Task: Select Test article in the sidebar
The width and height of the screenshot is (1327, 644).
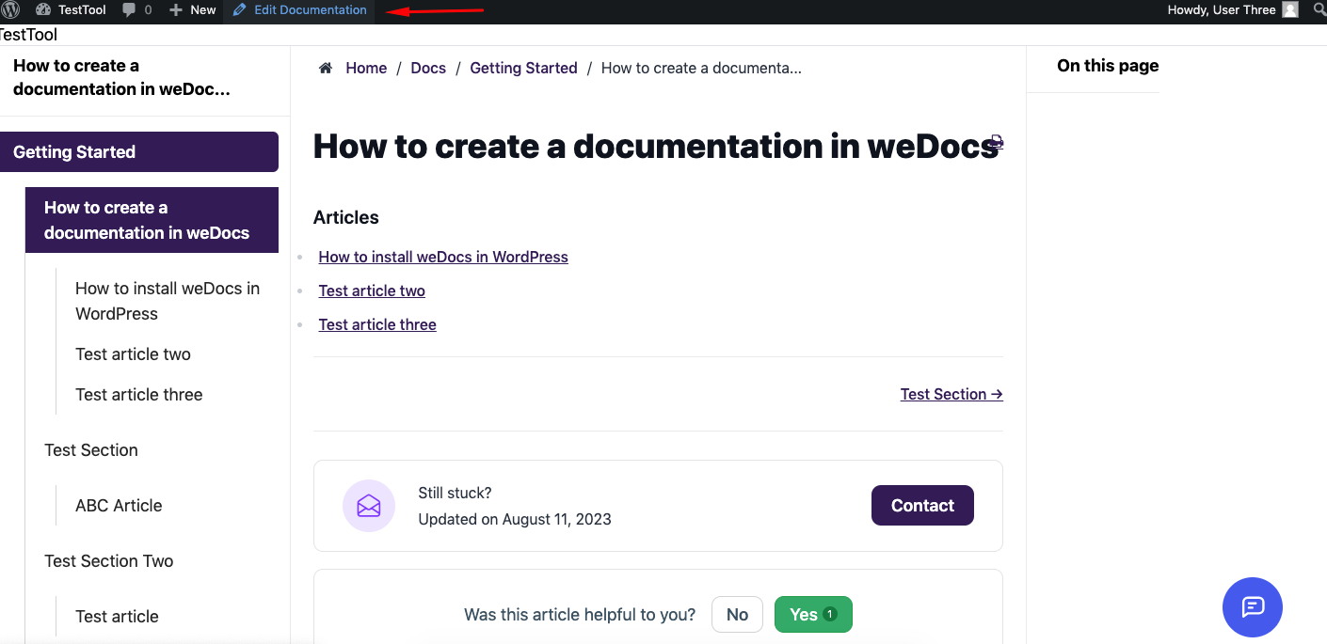Action: [x=117, y=617]
